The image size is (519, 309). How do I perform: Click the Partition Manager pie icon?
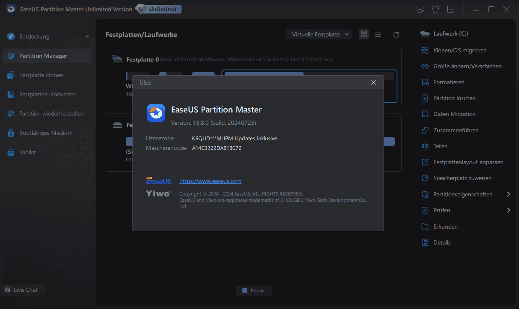click(11, 56)
